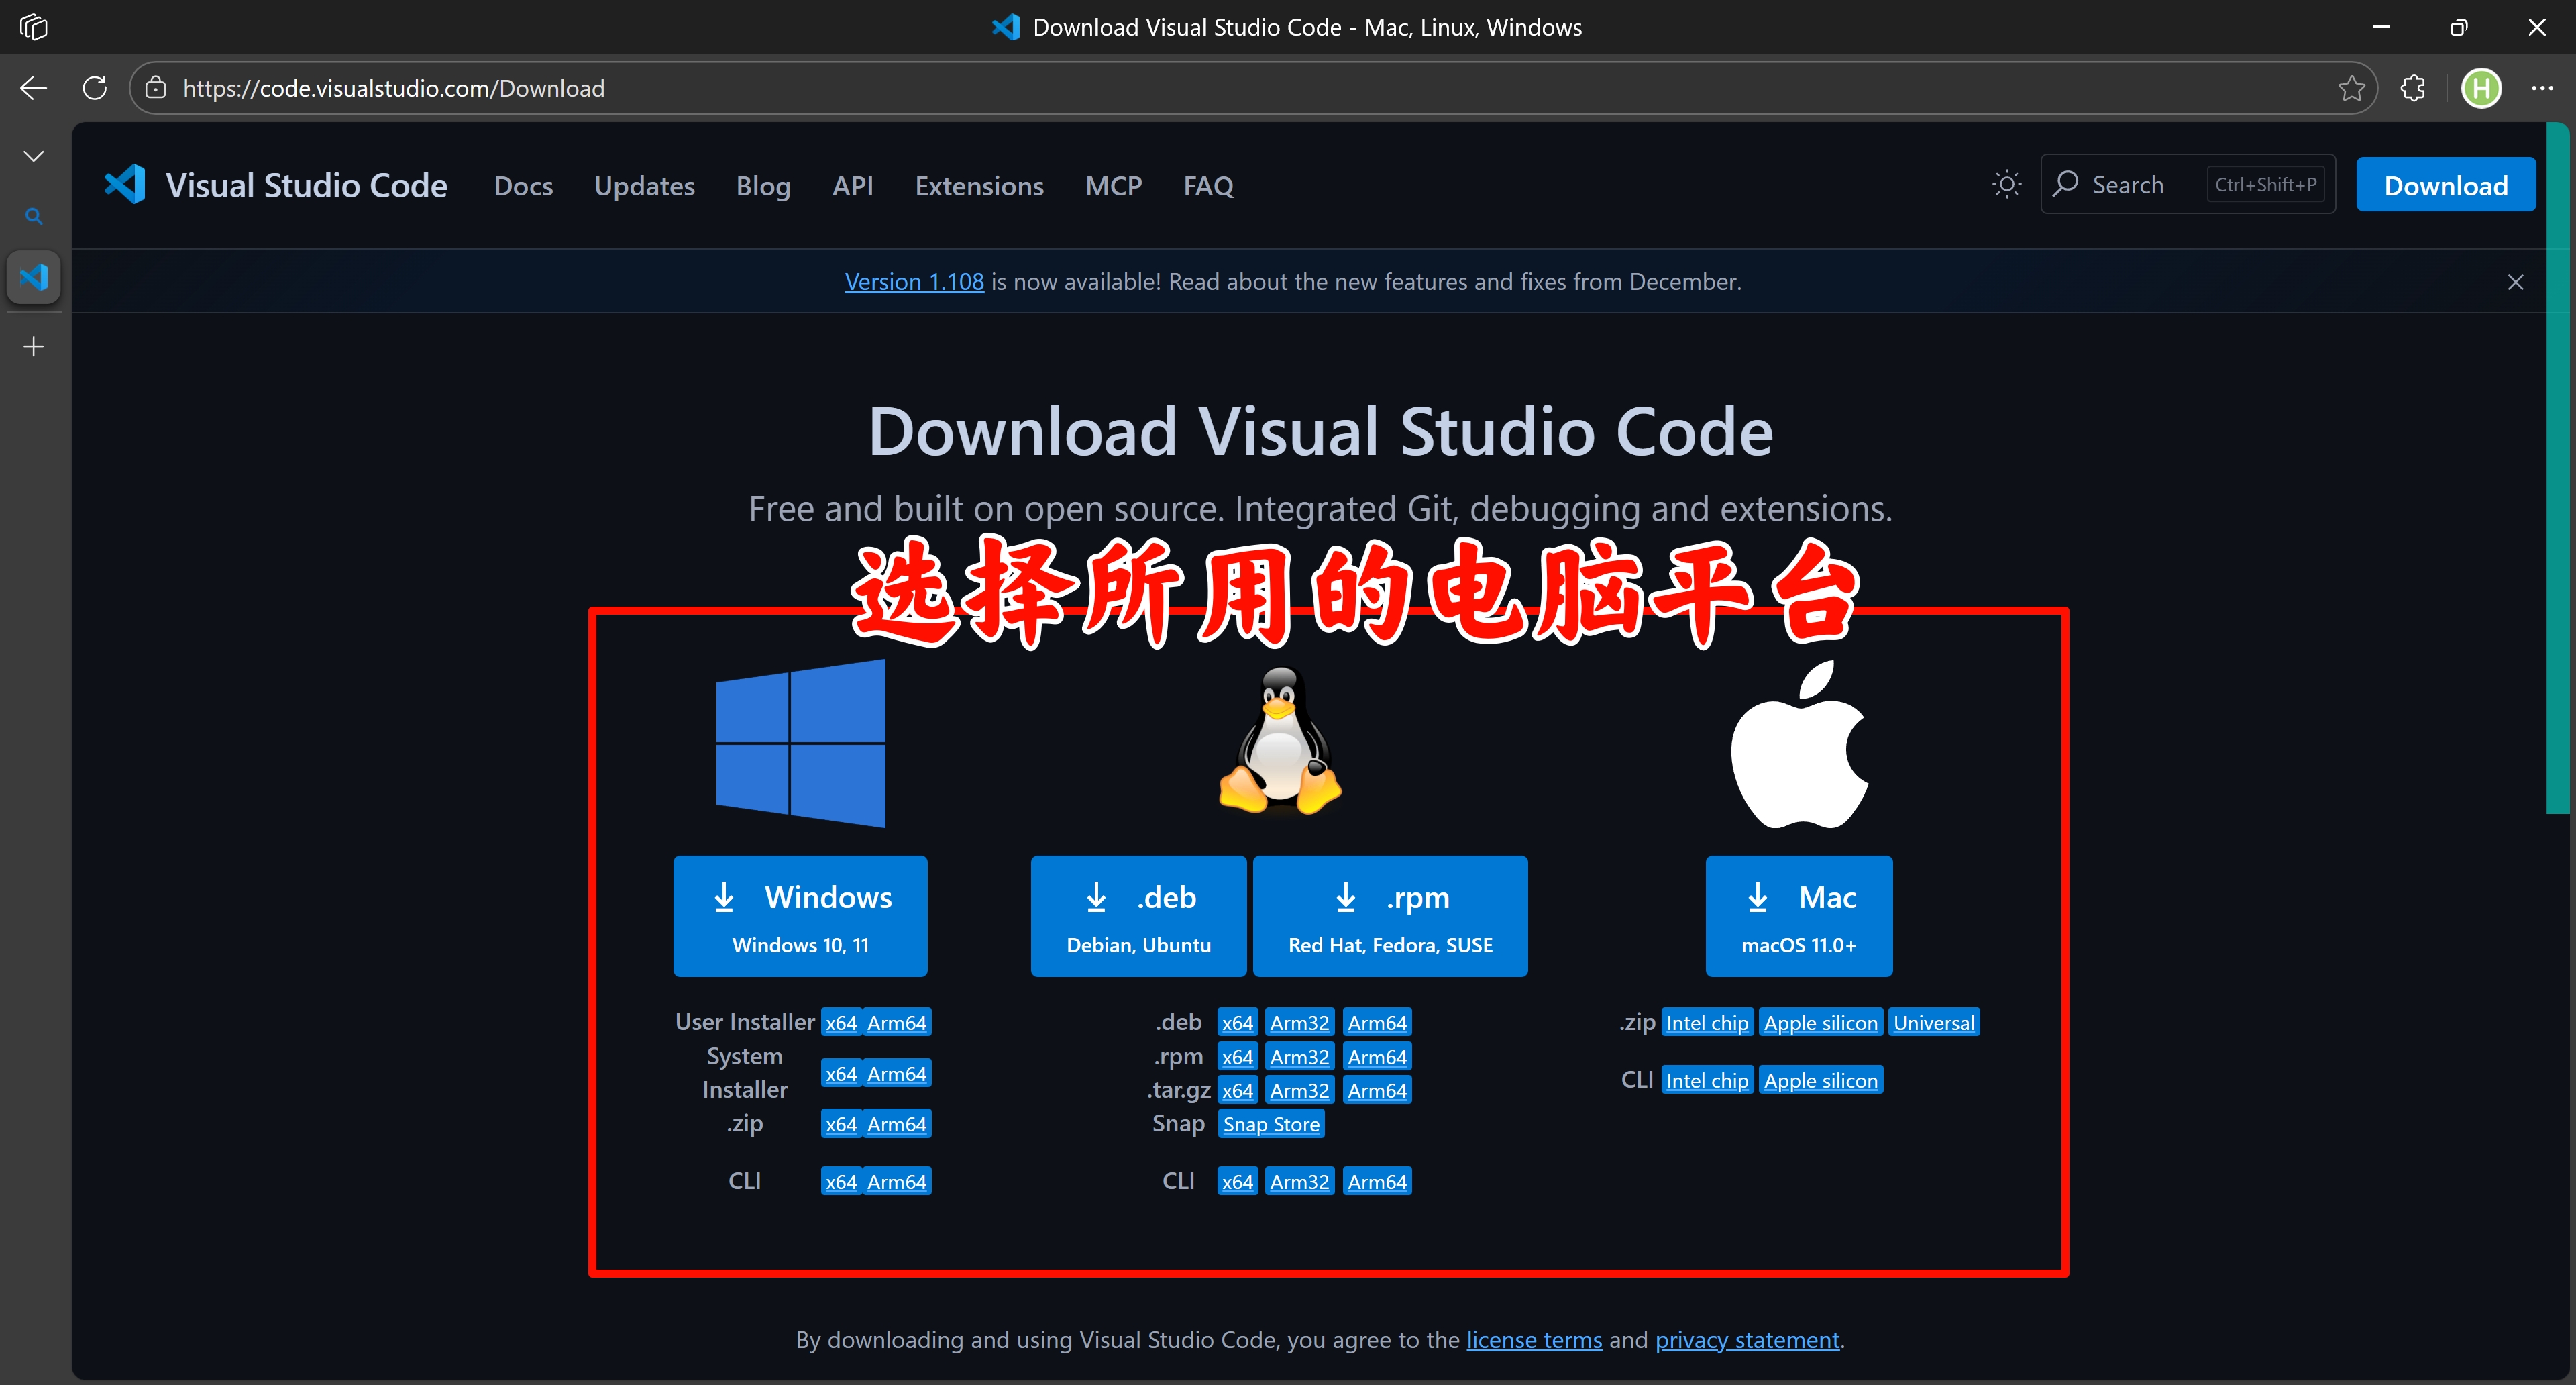Image resolution: width=2576 pixels, height=1385 pixels.
Task: Open the Extensions nav item
Action: (979, 185)
